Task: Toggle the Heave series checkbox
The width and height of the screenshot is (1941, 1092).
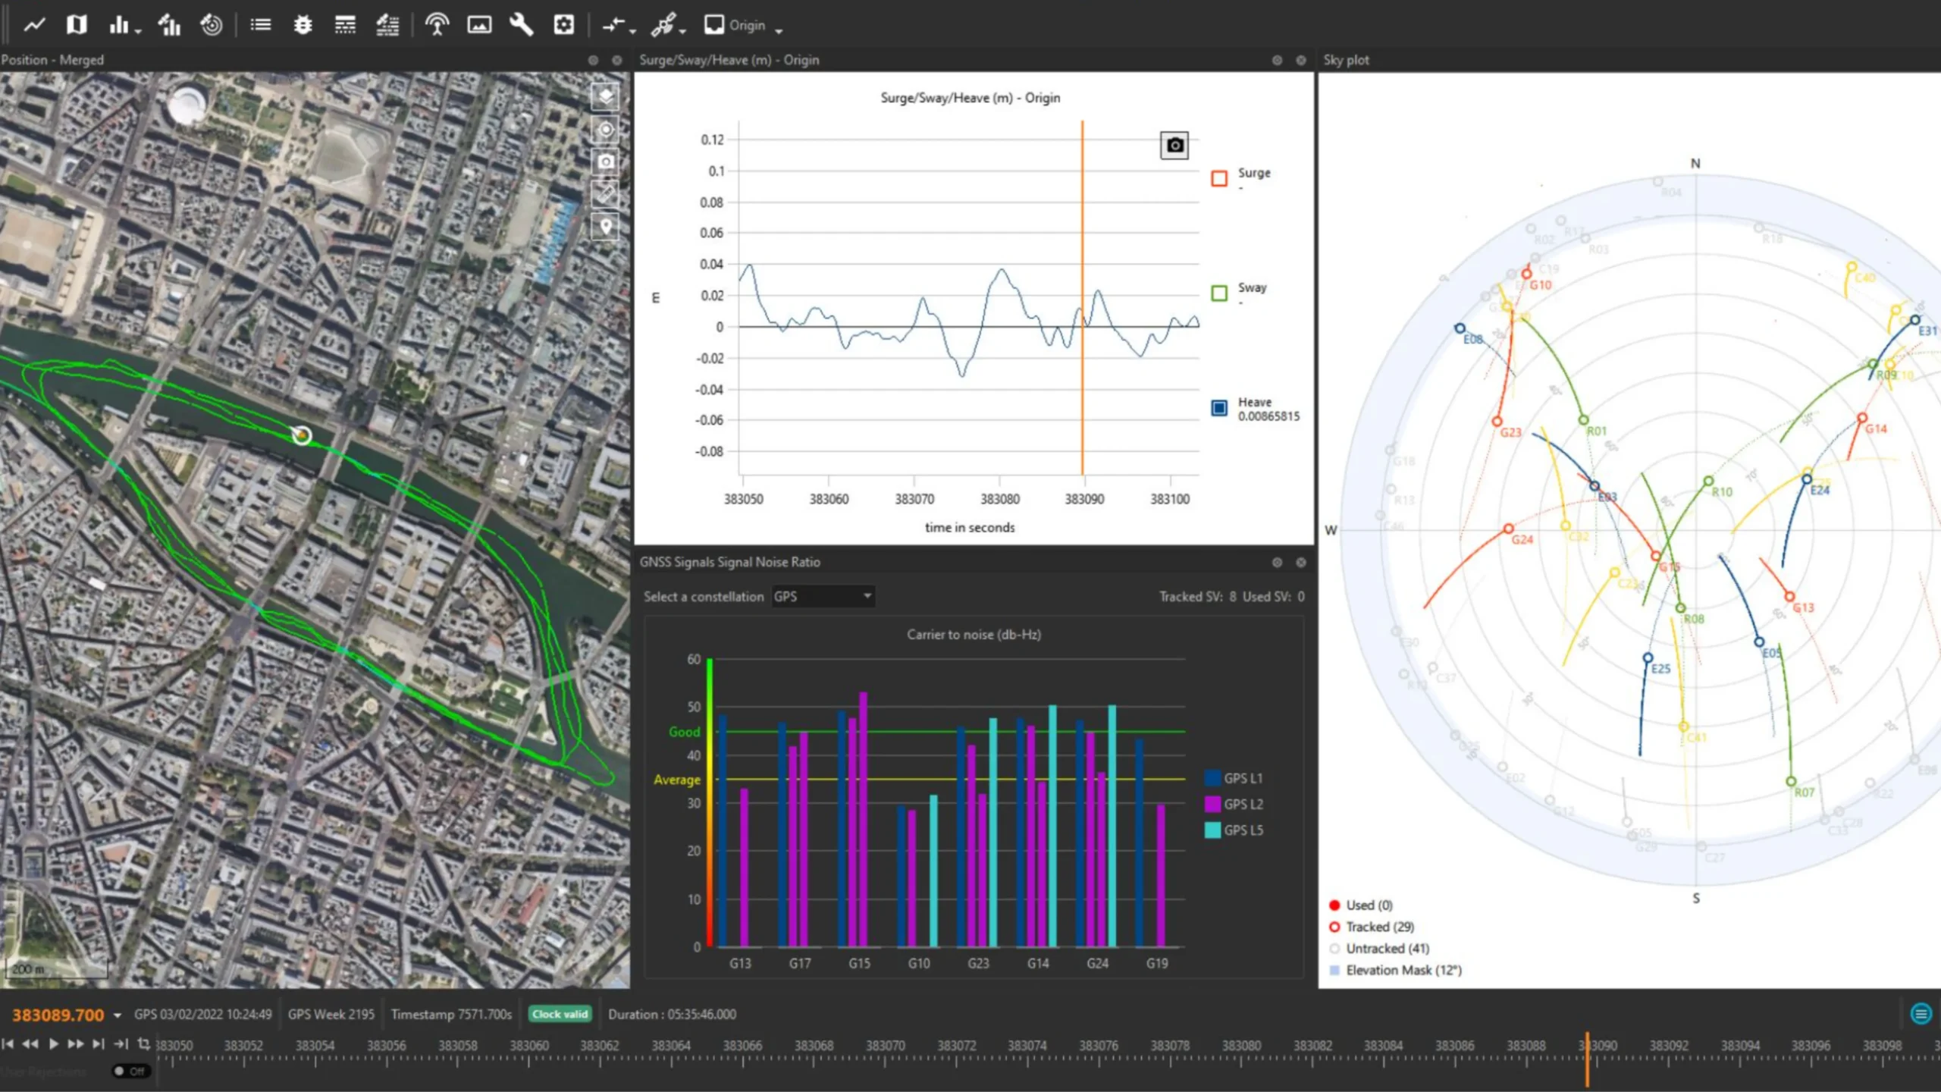Action: tap(1218, 408)
